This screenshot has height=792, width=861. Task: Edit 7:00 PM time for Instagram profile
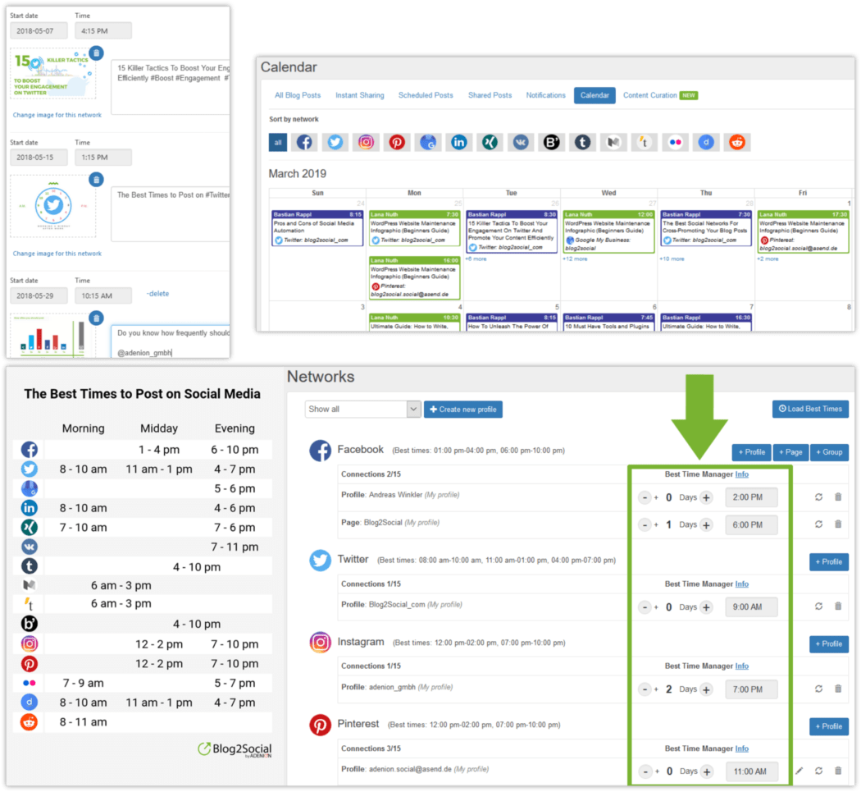pyautogui.click(x=751, y=689)
